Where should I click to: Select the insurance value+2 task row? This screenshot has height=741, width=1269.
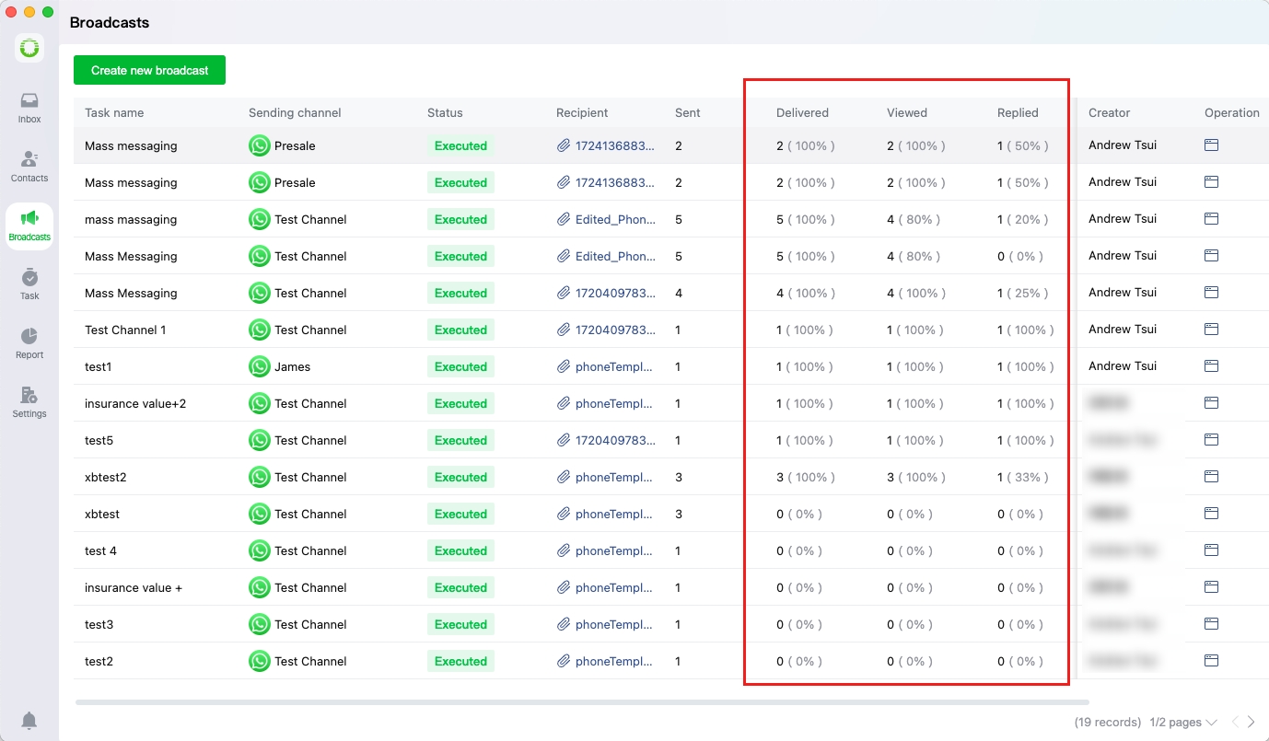pos(135,403)
